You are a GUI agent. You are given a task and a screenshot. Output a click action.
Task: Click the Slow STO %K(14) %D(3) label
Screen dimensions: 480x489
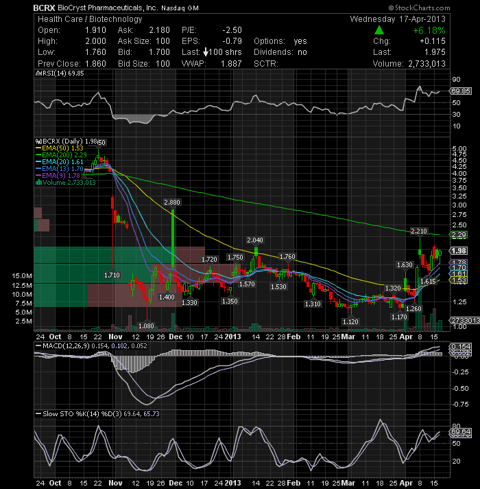tap(82, 414)
